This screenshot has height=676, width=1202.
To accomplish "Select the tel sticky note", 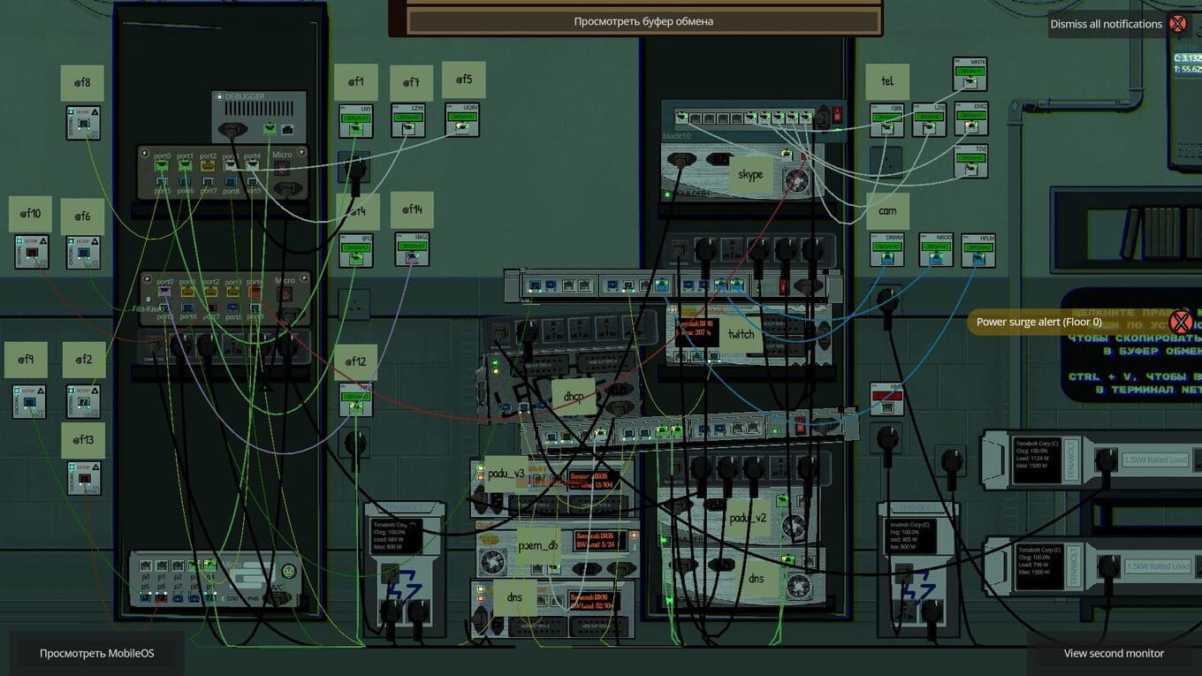I will (887, 81).
